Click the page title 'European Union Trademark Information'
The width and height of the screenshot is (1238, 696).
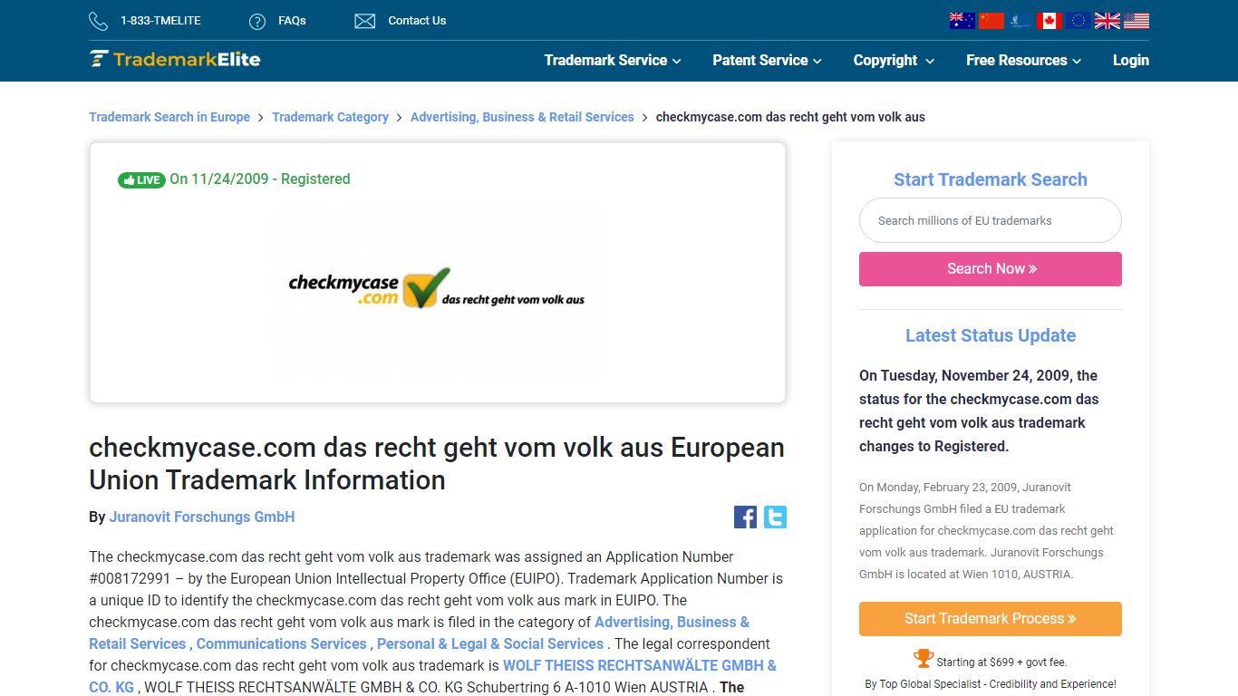coord(436,464)
